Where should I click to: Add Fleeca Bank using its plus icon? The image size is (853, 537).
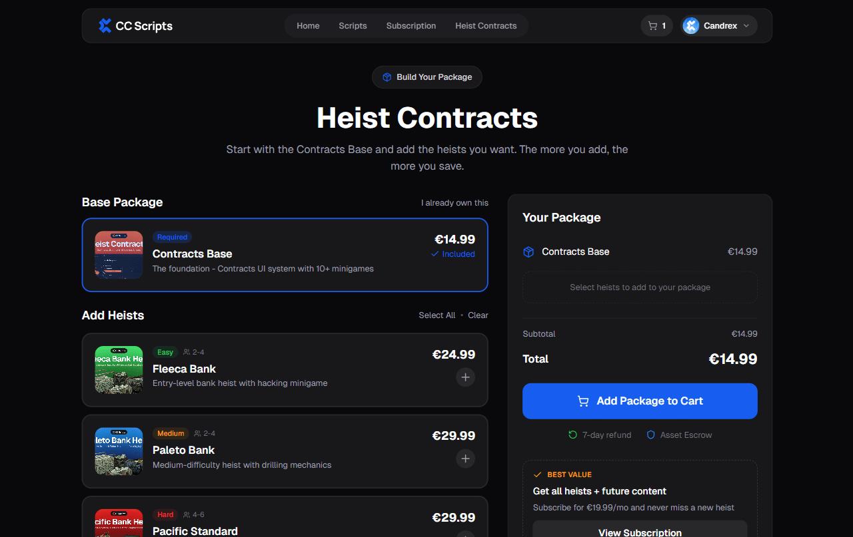(465, 377)
